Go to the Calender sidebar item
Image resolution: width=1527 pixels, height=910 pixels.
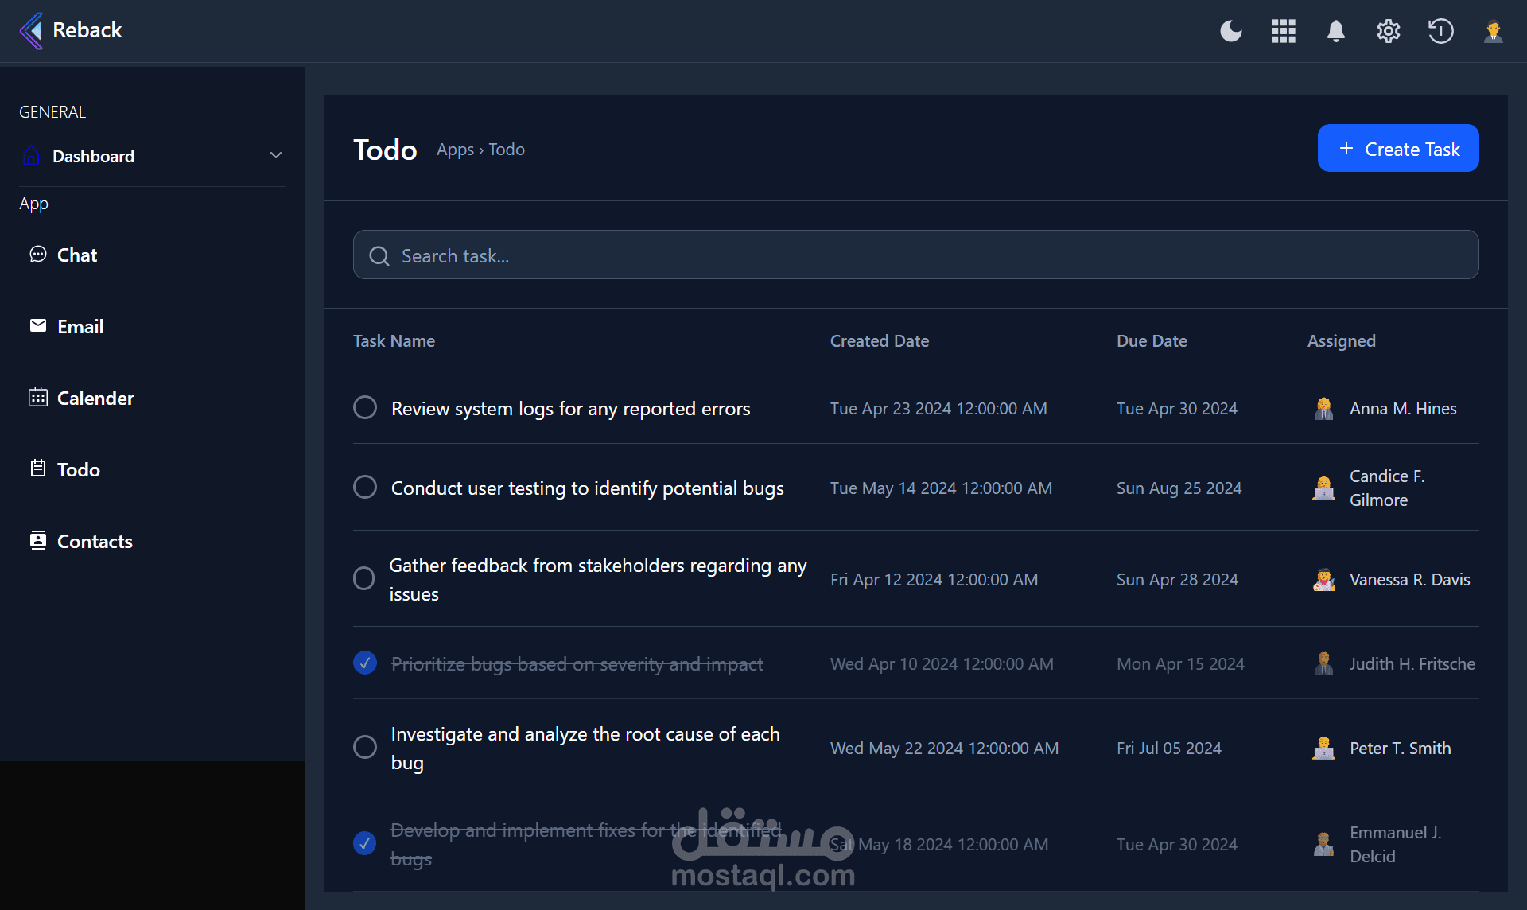coord(95,399)
